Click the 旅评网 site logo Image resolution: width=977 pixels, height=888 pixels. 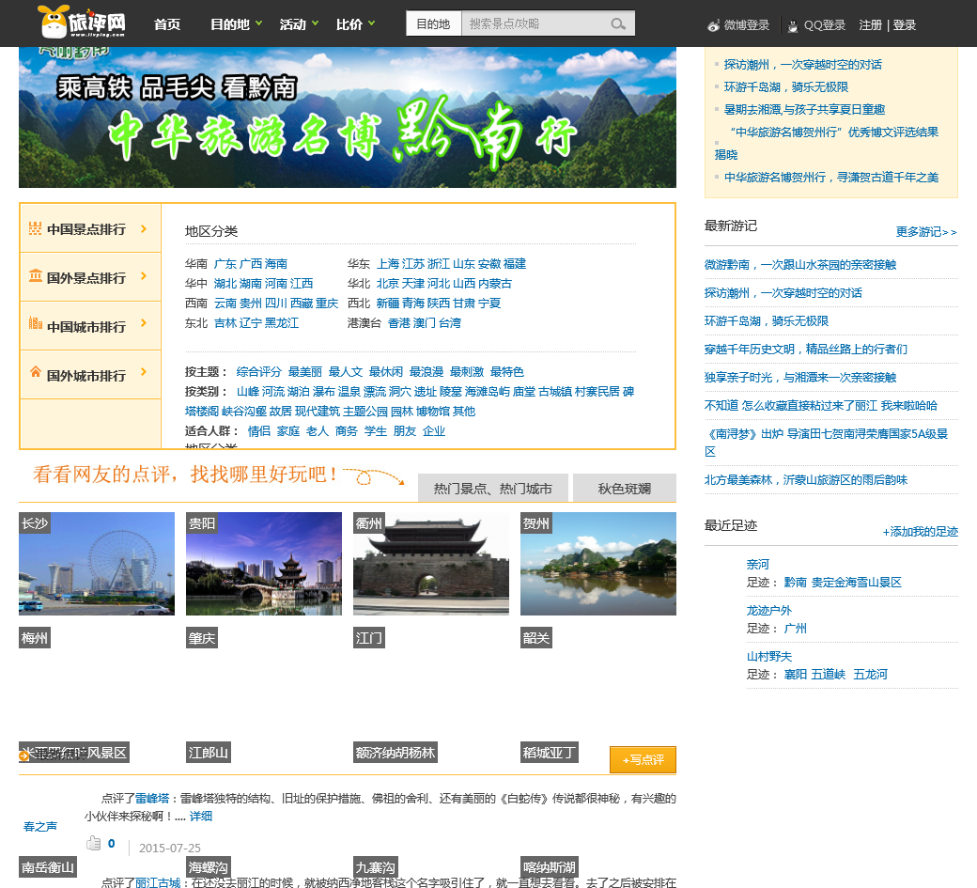pos(81,22)
